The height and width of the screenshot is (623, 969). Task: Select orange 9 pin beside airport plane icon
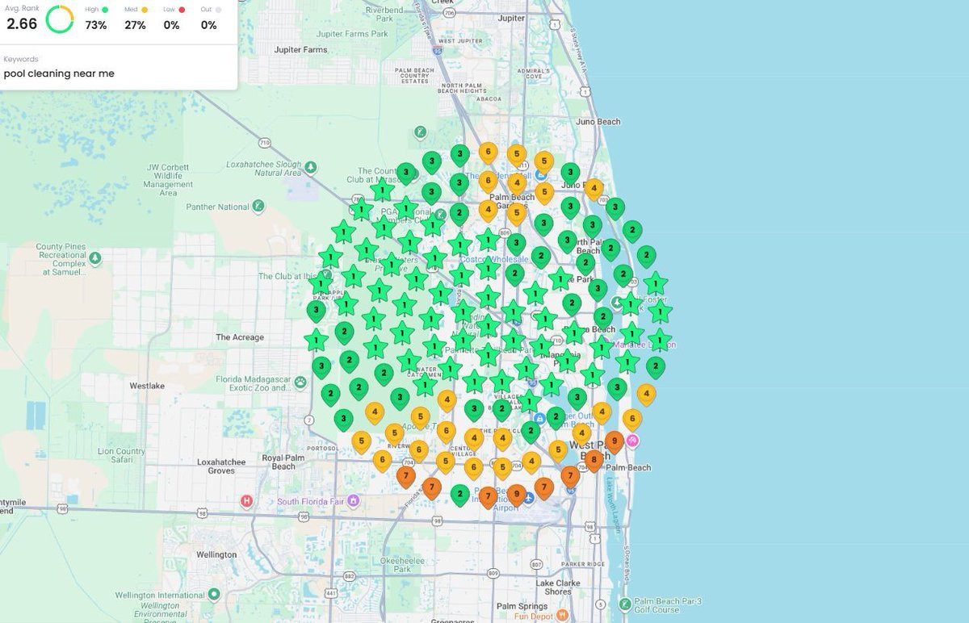pyautogui.click(x=517, y=494)
